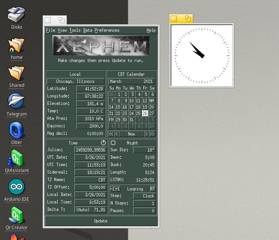Click the N Steps value field
The image size is (279, 240).
click(144, 203)
